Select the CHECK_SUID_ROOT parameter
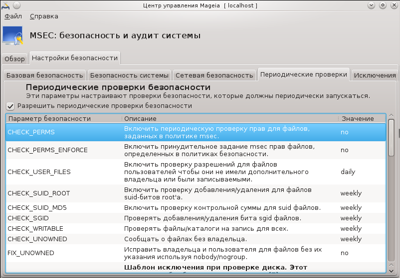The width and height of the screenshot is (400, 278). [39, 193]
